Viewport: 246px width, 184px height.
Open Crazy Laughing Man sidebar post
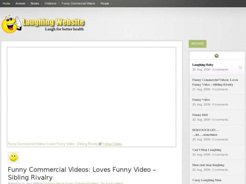pos(207,180)
